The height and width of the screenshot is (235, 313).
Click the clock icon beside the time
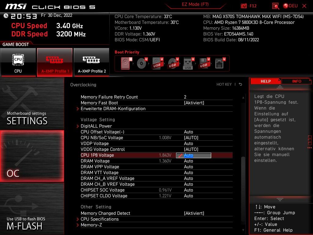pos(6,16)
